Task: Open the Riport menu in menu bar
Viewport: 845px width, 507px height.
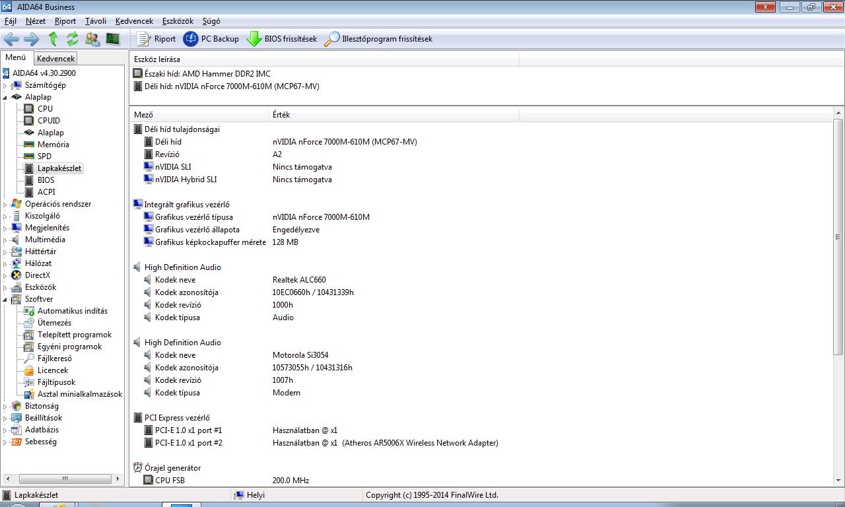Action: (65, 21)
